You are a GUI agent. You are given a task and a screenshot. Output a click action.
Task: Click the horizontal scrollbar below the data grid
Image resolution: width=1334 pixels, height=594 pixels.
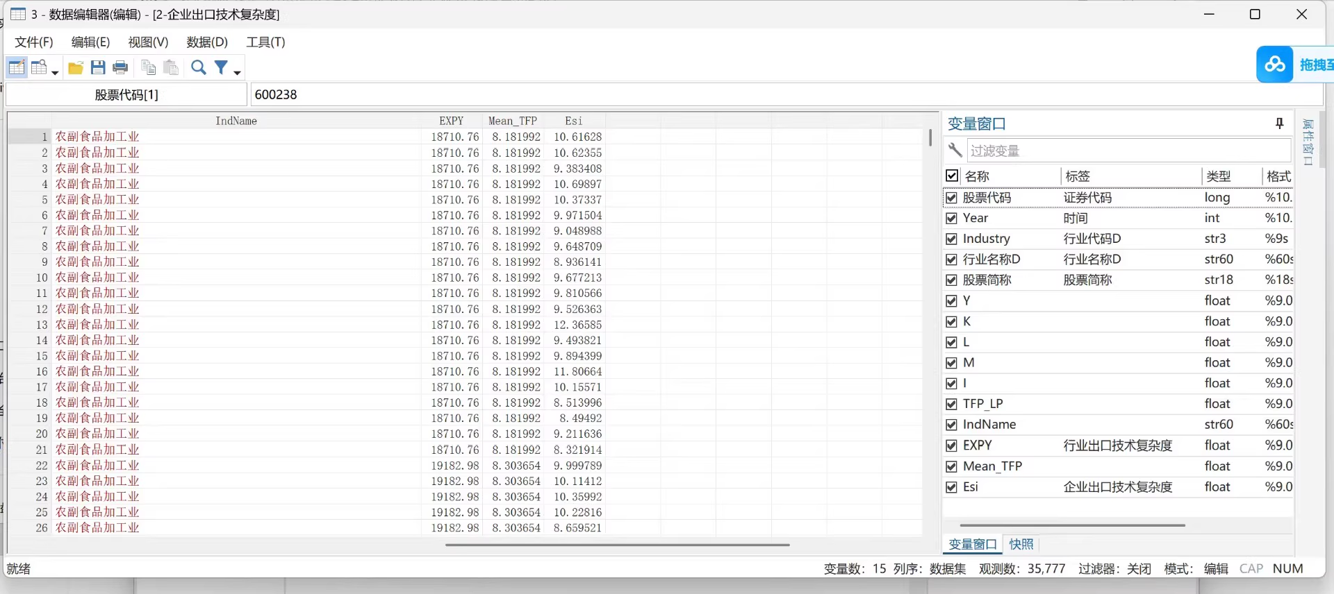(617, 545)
